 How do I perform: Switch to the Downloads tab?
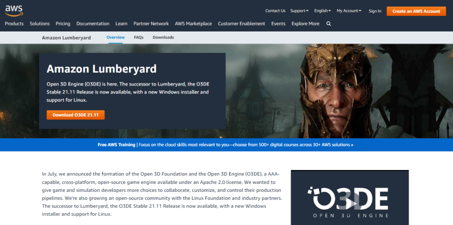pyautogui.click(x=163, y=38)
